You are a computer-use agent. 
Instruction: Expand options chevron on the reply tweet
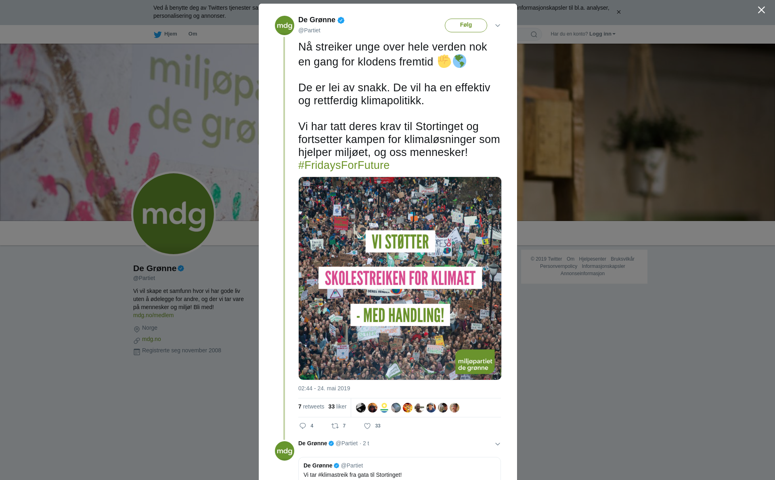click(498, 444)
